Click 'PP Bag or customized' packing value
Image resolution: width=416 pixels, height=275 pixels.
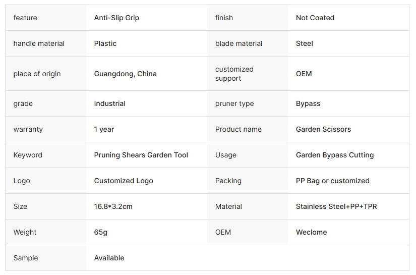(332, 181)
